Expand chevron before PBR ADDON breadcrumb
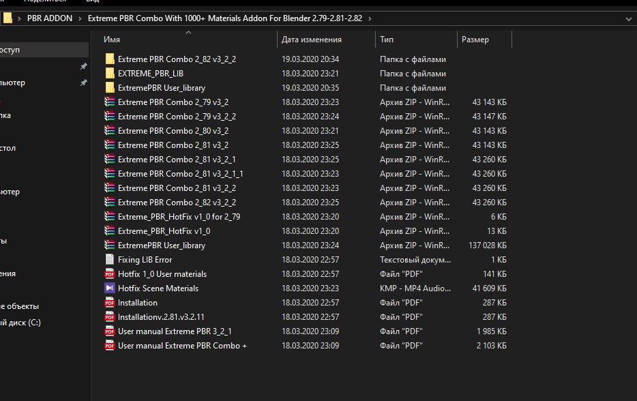Image resolution: width=637 pixels, height=401 pixels. 19,18
